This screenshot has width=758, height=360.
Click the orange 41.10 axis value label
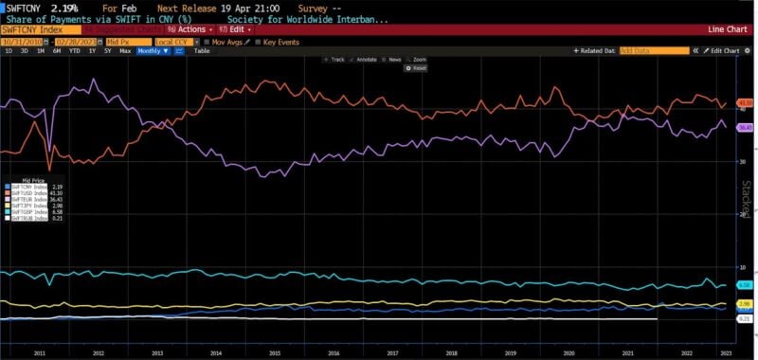click(x=745, y=103)
